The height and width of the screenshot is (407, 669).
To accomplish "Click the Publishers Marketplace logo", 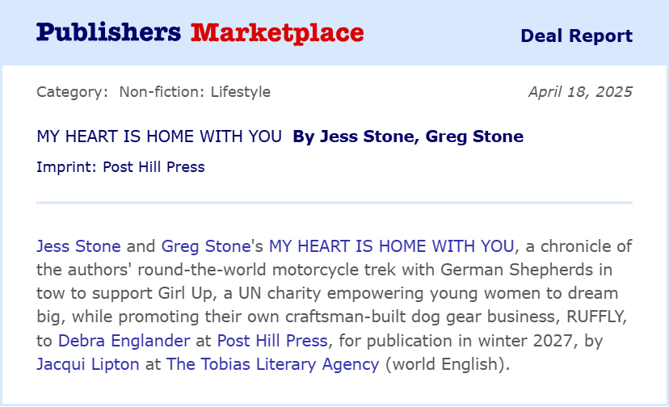I will (200, 33).
